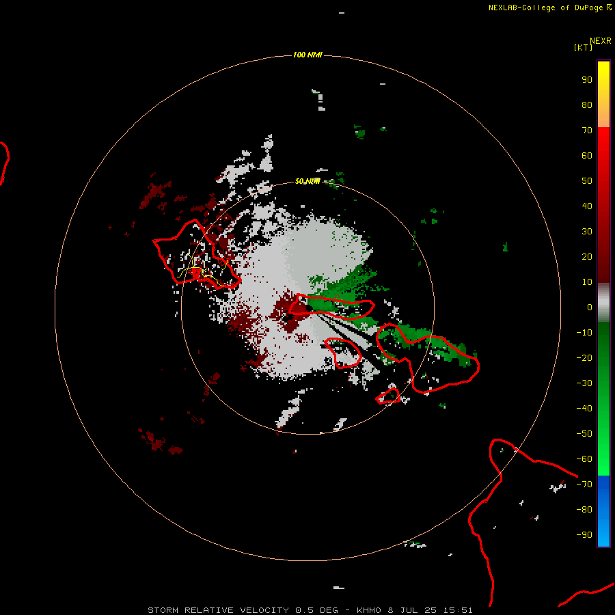Click the -30 value on velocity scale
This screenshot has width=615, height=615.
[x=584, y=383]
